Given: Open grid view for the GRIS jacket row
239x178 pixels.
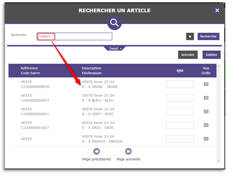Looking at the screenshot, I should click(206, 125).
